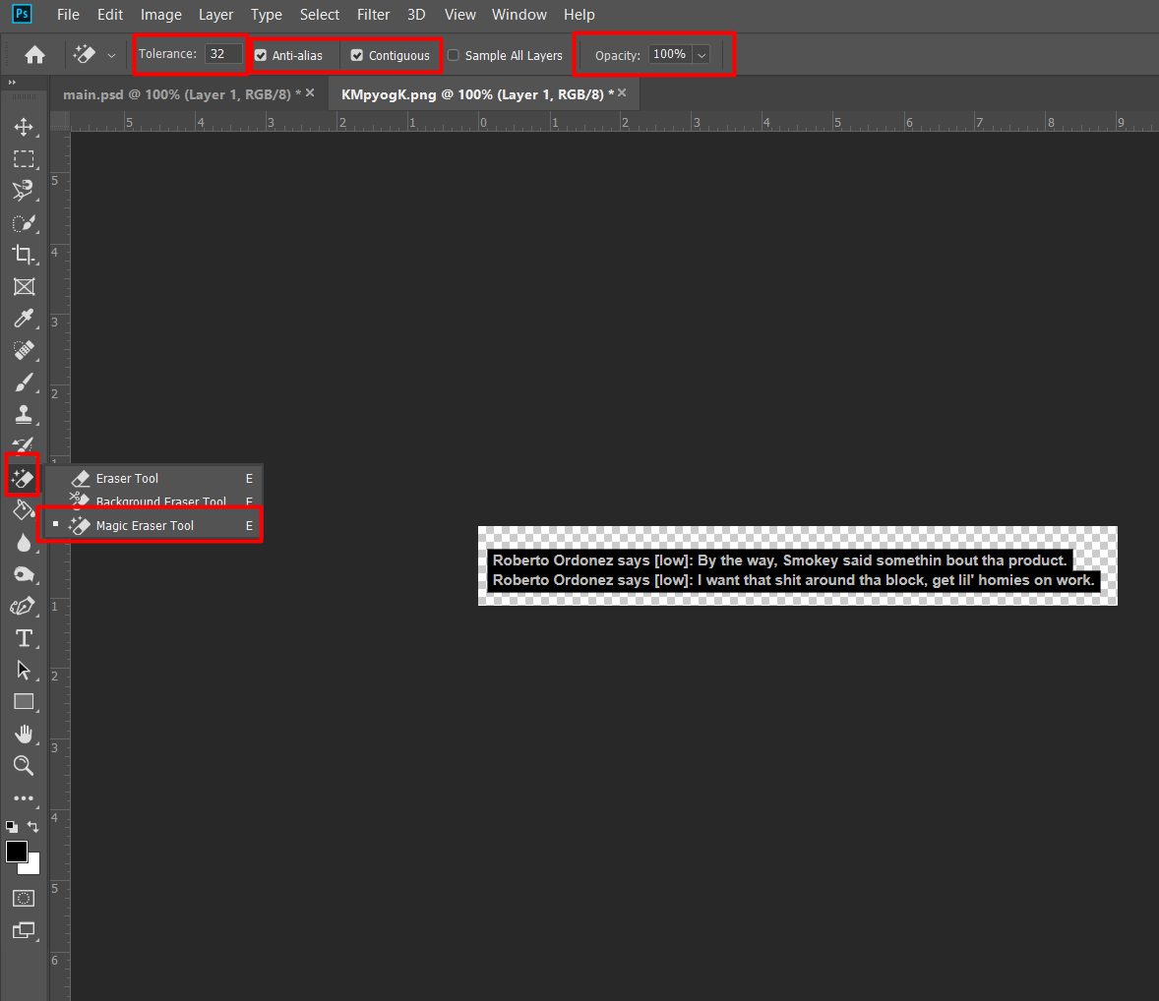Uncheck the Contiguous option
1159x1001 pixels.
point(356,55)
